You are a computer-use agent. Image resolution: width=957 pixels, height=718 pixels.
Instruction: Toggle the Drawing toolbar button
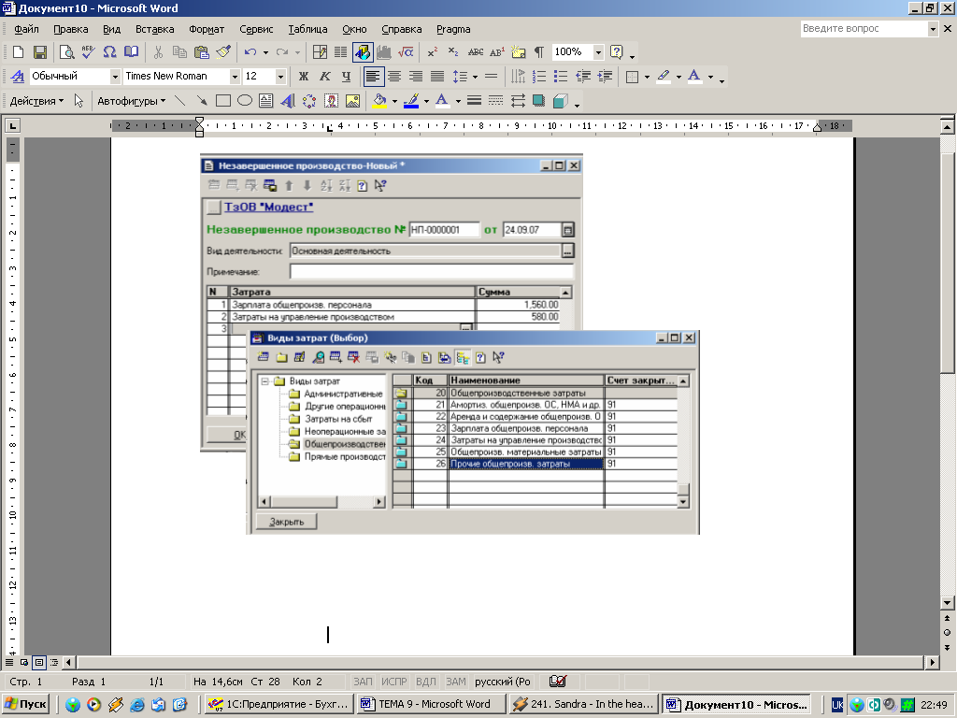tap(363, 52)
